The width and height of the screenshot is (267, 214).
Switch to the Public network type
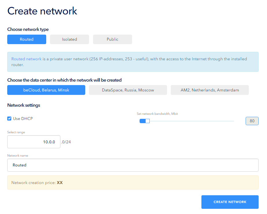tap(112, 39)
